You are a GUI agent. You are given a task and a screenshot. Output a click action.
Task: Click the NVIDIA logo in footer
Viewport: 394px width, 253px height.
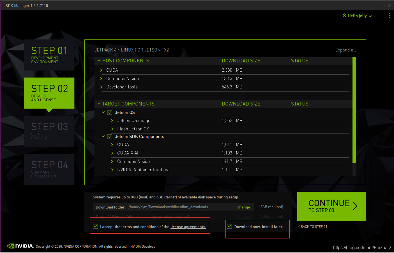click(x=20, y=246)
